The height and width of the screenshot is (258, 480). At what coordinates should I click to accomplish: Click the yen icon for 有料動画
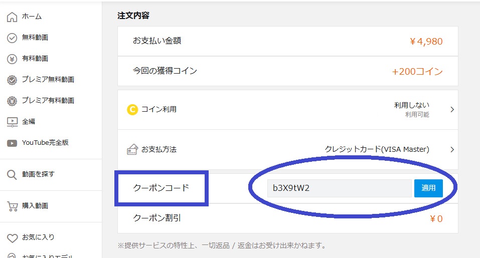(12, 59)
